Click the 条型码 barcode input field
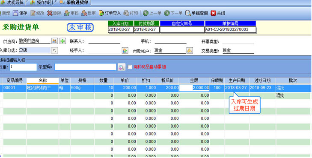The image size is (312, 158). pyautogui.click(x=85, y=67)
